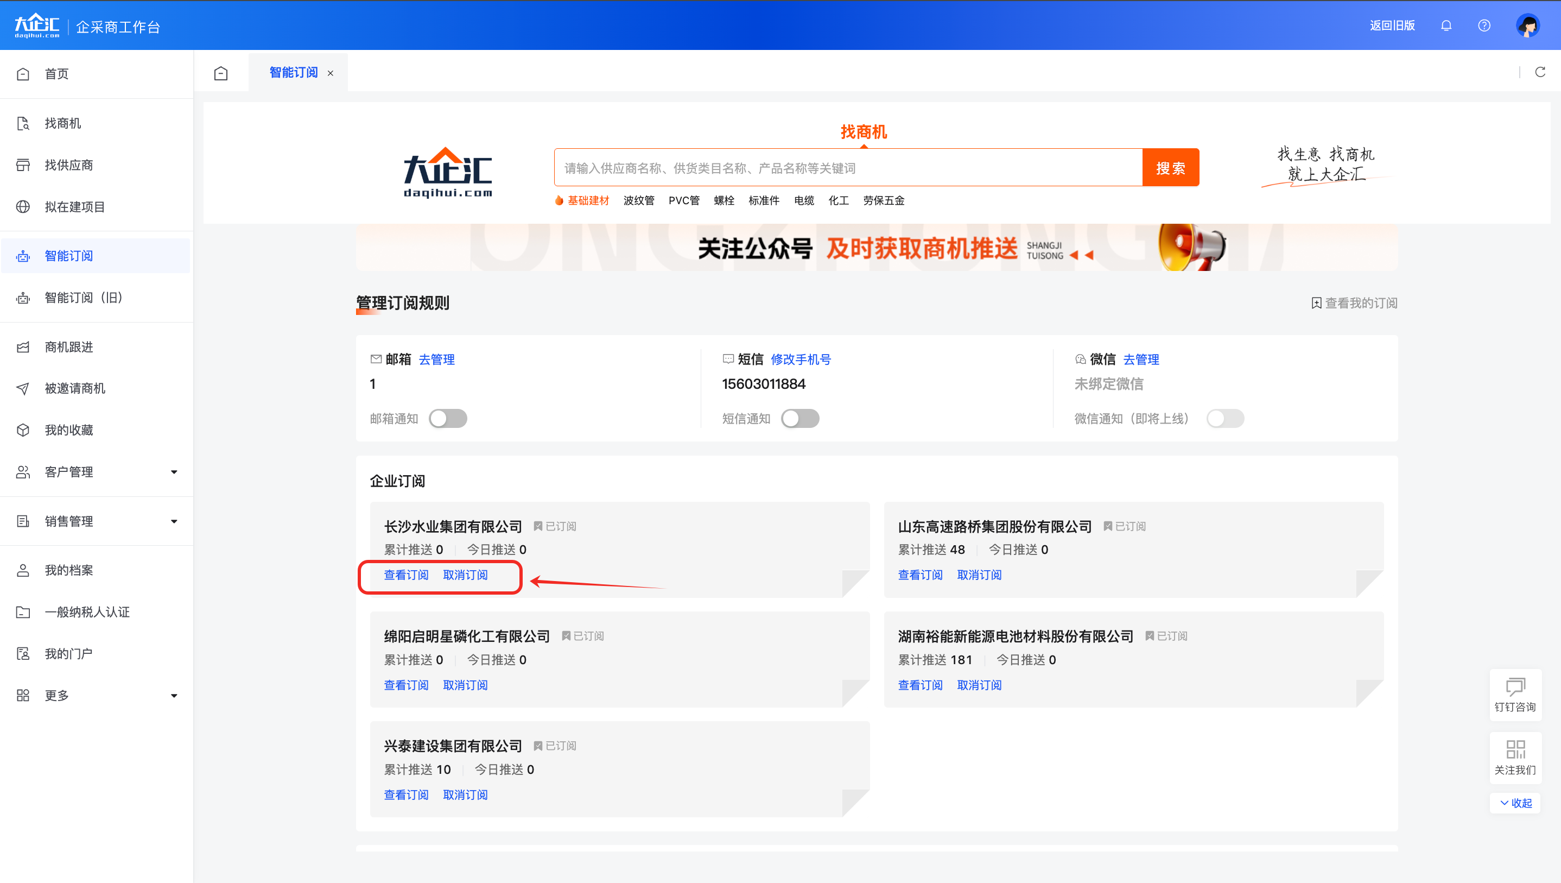Click the 商机跟进 chart icon

23,347
